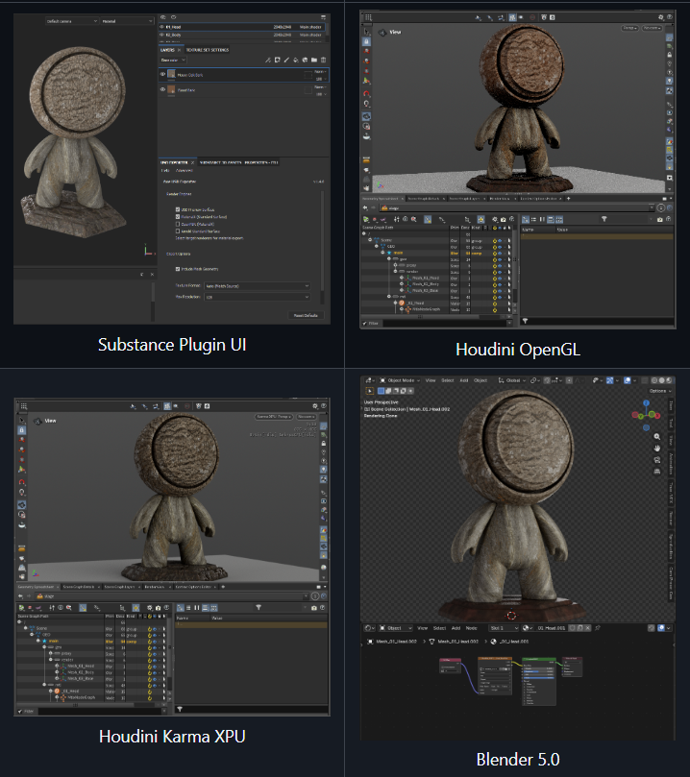
Task: Click the add mask icon in Substance Layers toolbar
Action: point(278,60)
